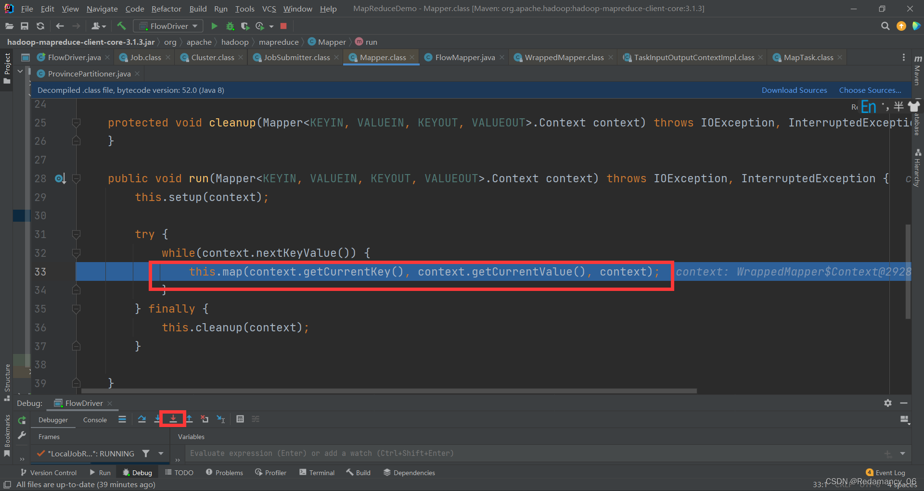Close the Mapper.class tab
Screen dimensions: 924x491
pyautogui.click(x=412, y=57)
